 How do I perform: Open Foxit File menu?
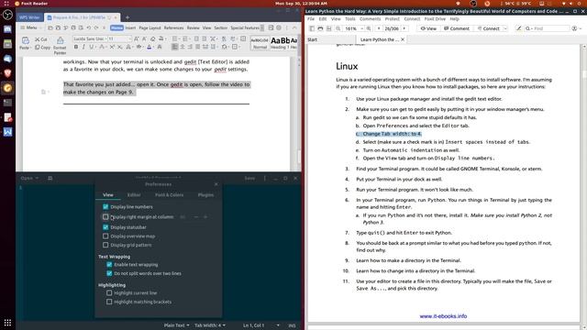click(x=311, y=18)
